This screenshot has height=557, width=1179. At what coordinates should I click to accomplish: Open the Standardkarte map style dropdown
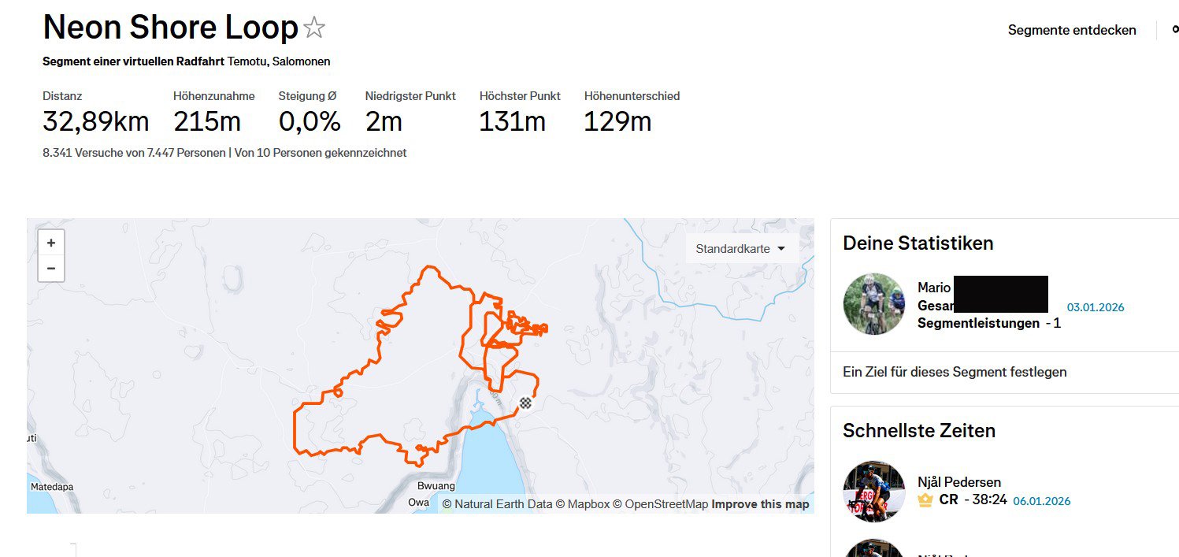740,249
